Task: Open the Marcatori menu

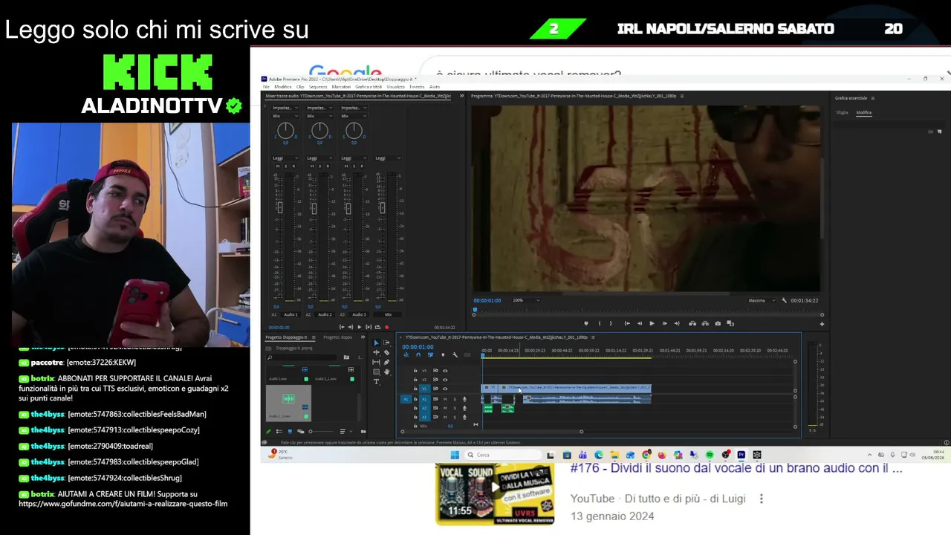Action: point(341,87)
